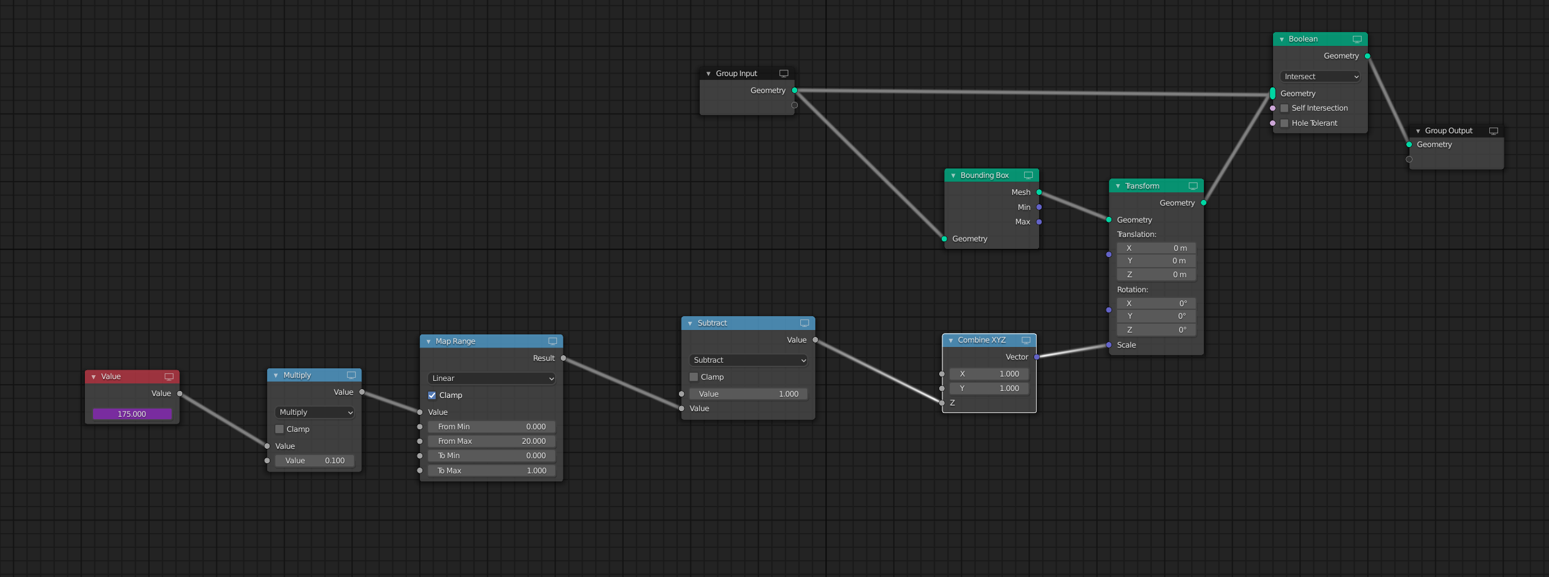
Task: Toggle the preview icon on the Multiply node
Action: click(x=352, y=374)
